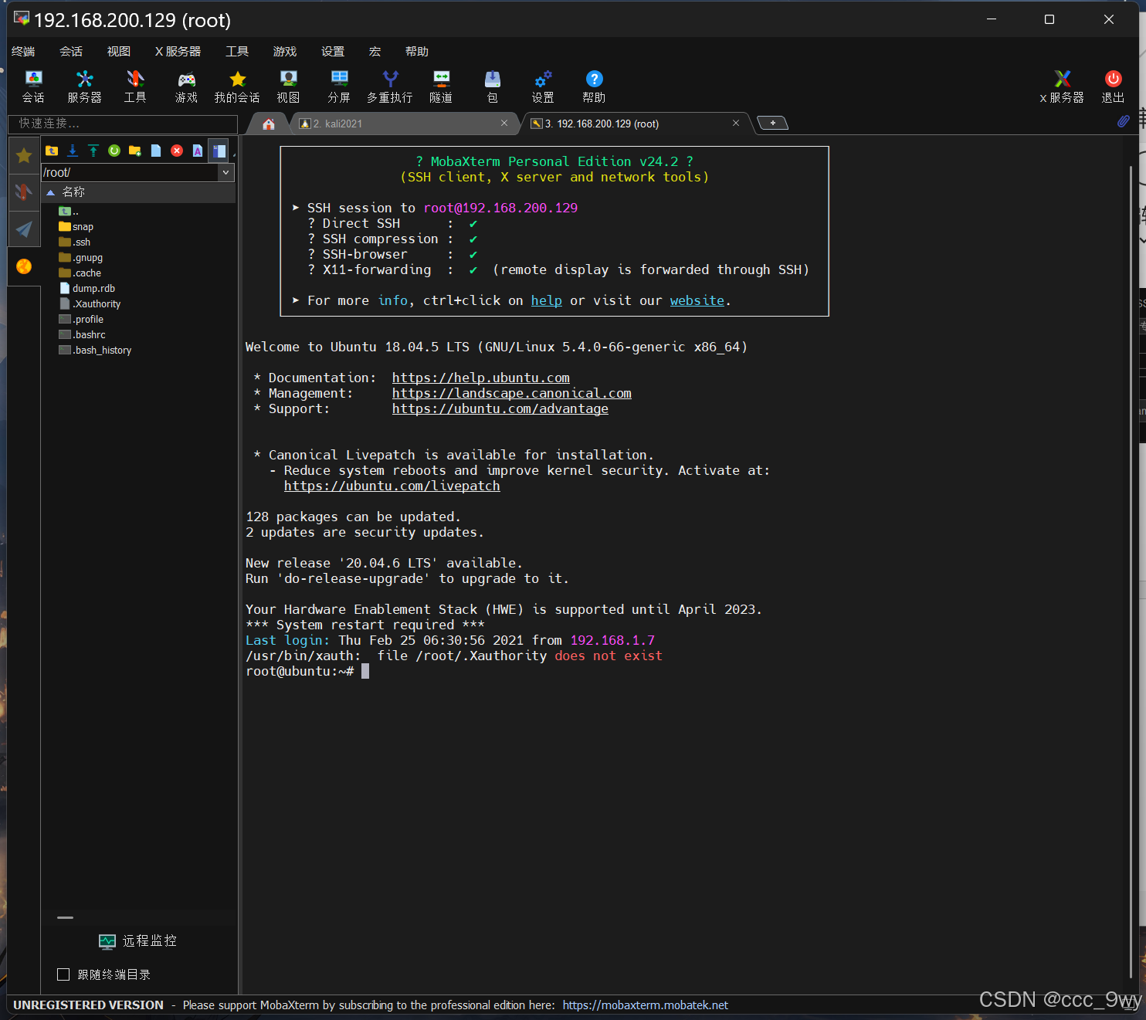Screen dimensions: 1146x1020
Task: Click the X 服务器 icon at toolbar right
Action: pyautogui.click(x=1062, y=86)
